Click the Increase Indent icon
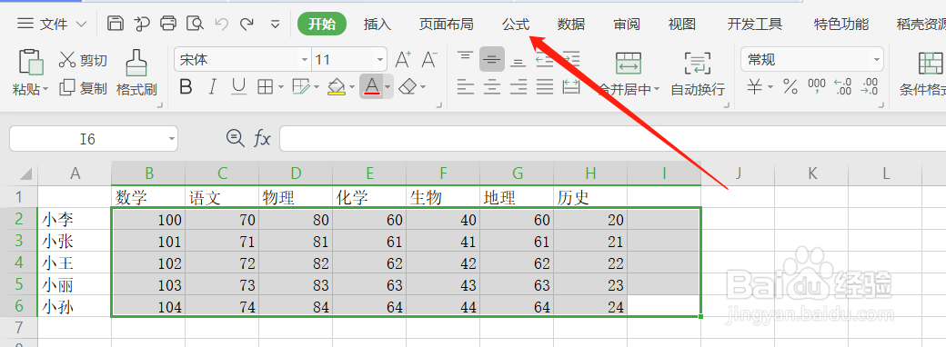The width and height of the screenshot is (946, 347). point(570,59)
